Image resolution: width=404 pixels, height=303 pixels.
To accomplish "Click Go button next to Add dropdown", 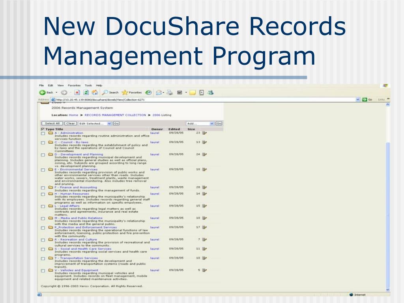I will coord(219,123).
